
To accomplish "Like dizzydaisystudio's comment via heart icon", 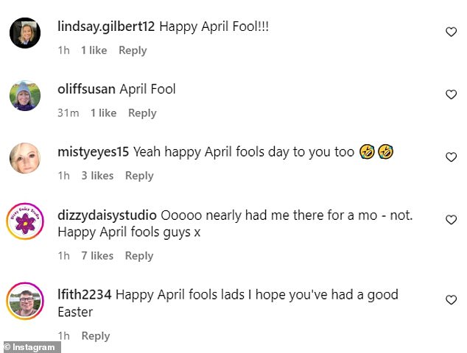I will pyautogui.click(x=451, y=219).
